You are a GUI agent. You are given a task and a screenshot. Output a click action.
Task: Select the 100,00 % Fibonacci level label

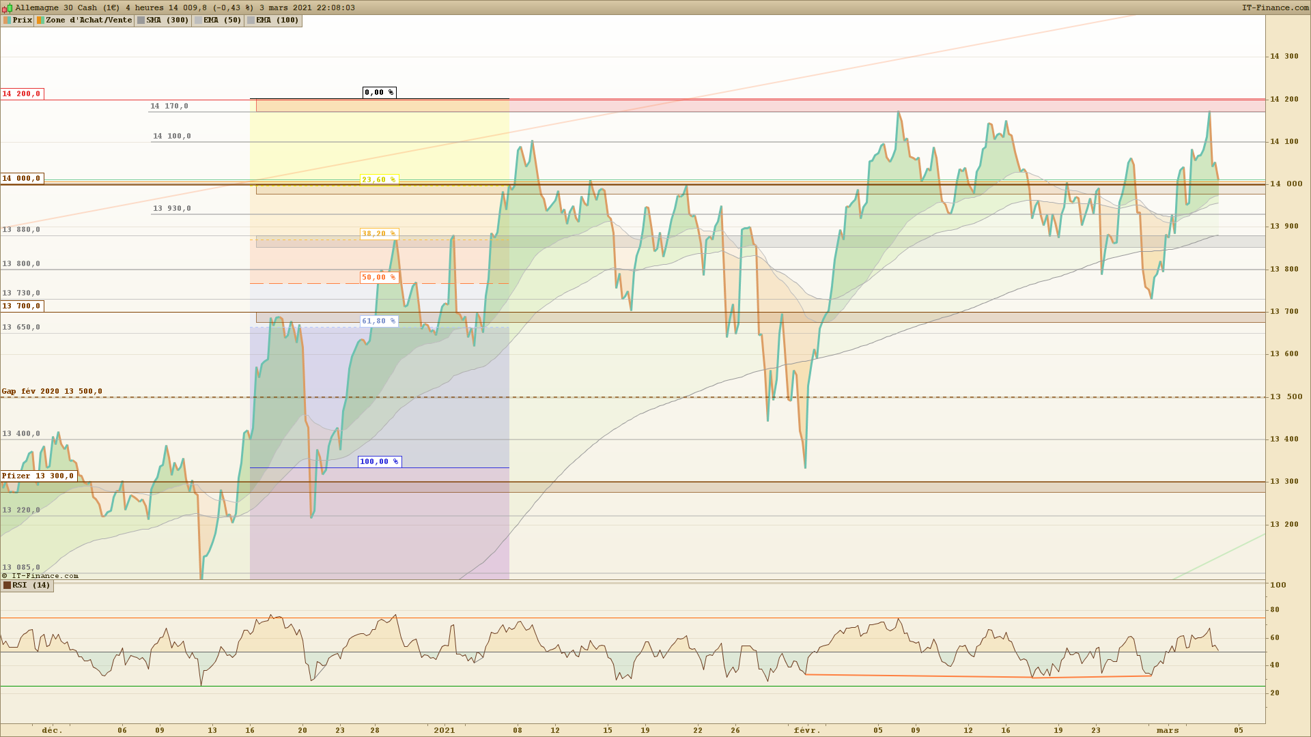click(379, 462)
